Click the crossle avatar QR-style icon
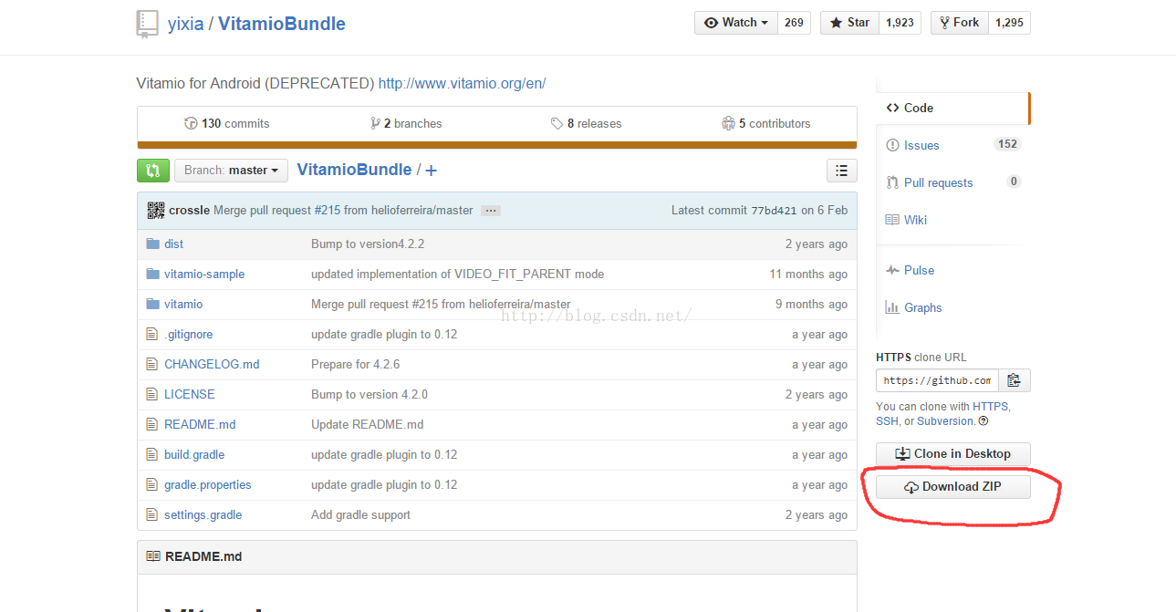 tap(155, 210)
